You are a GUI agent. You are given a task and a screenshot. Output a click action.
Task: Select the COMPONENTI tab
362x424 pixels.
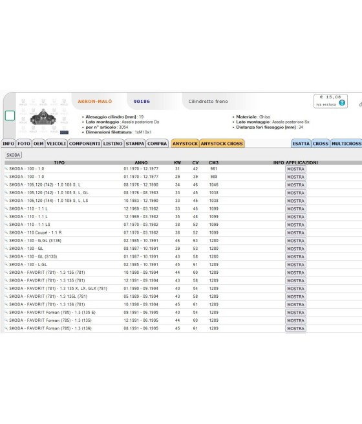pyautogui.click(x=85, y=144)
